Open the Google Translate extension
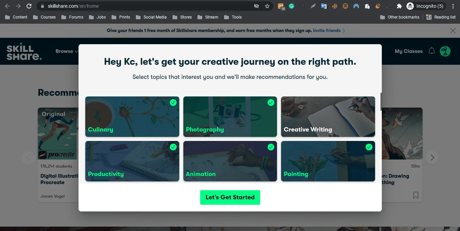Viewport: 460px width, 231px height. pyautogui.click(x=324, y=6)
